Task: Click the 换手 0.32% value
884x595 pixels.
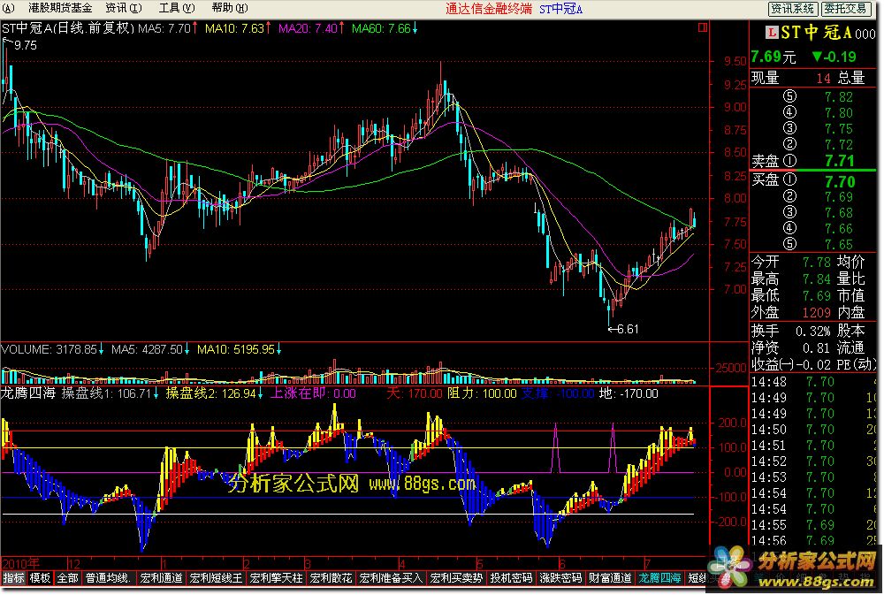Action: click(813, 331)
